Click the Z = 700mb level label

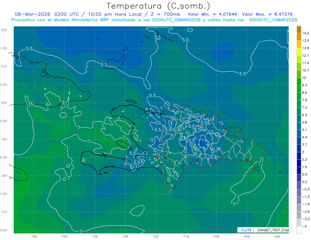pos(167,14)
